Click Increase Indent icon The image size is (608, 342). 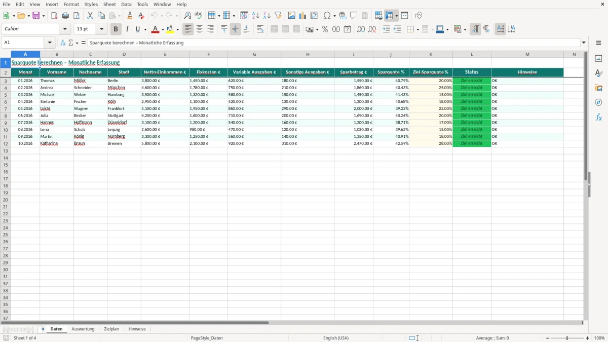[386, 29]
